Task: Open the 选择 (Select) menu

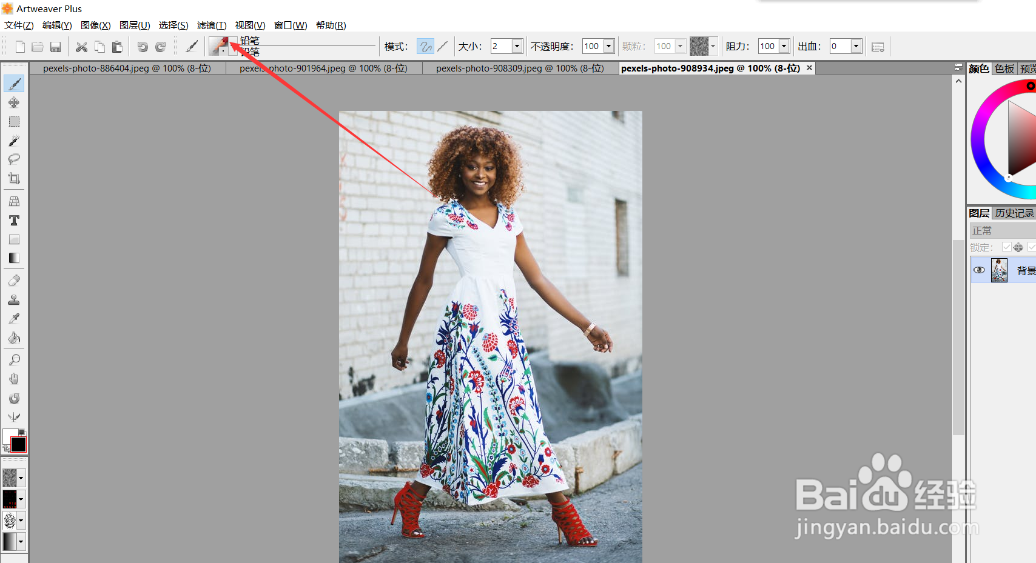Action: click(173, 25)
